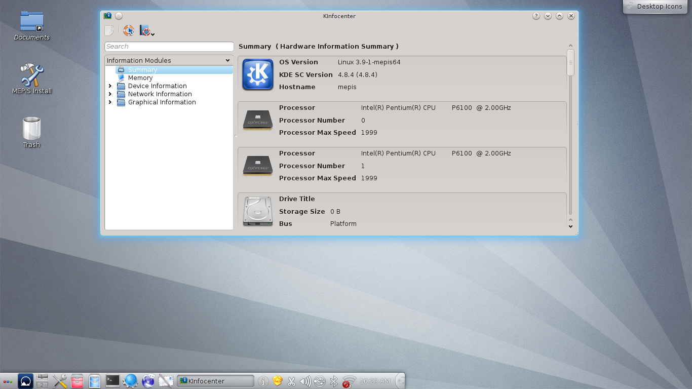The image size is (692, 389).
Task: Toggle the titlebar 'on all desktops' pin button
Action: [119, 16]
